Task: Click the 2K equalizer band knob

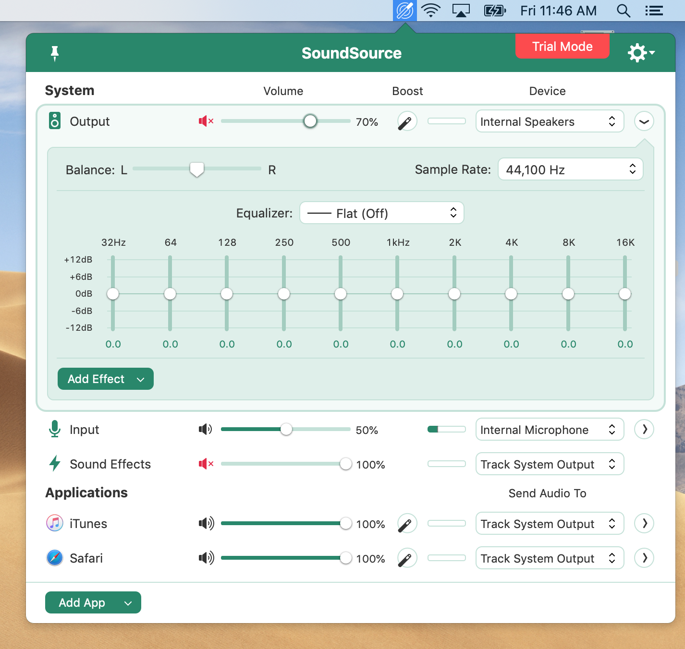Action: [x=454, y=294]
